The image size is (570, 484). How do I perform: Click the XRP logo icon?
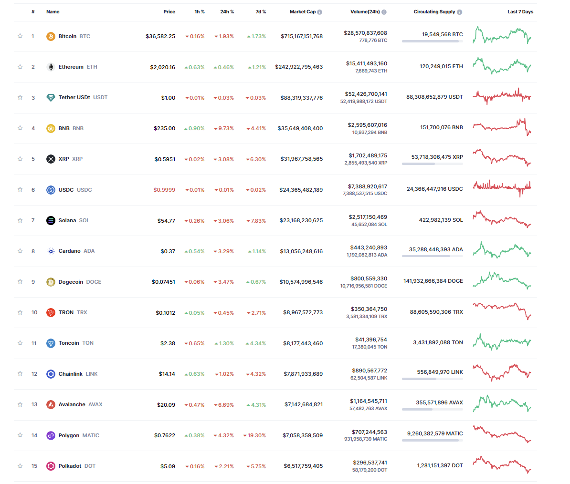(51, 159)
